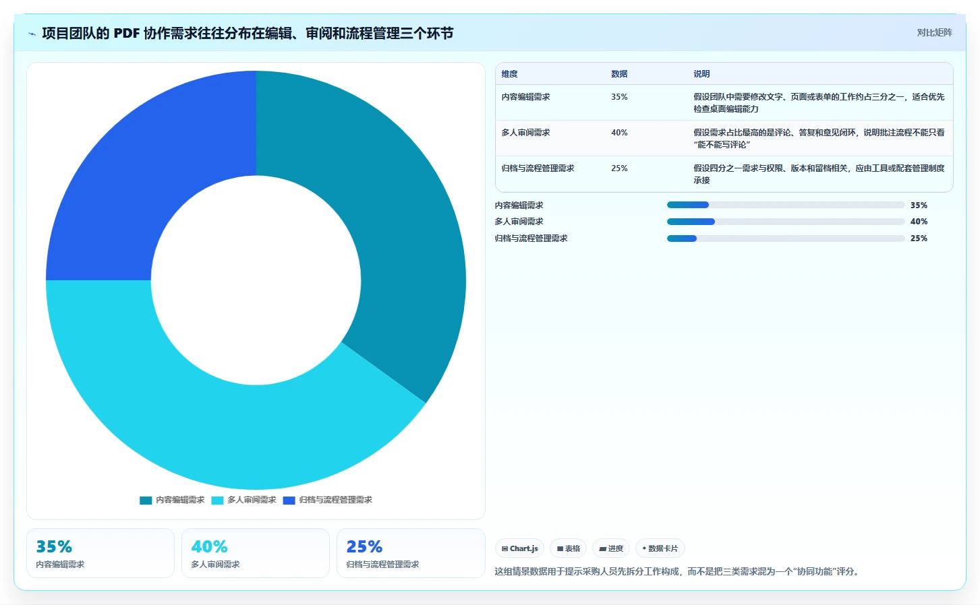
Task: Click the 内容编辑需求 progress bar
Action: pyautogui.click(x=786, y=205)
